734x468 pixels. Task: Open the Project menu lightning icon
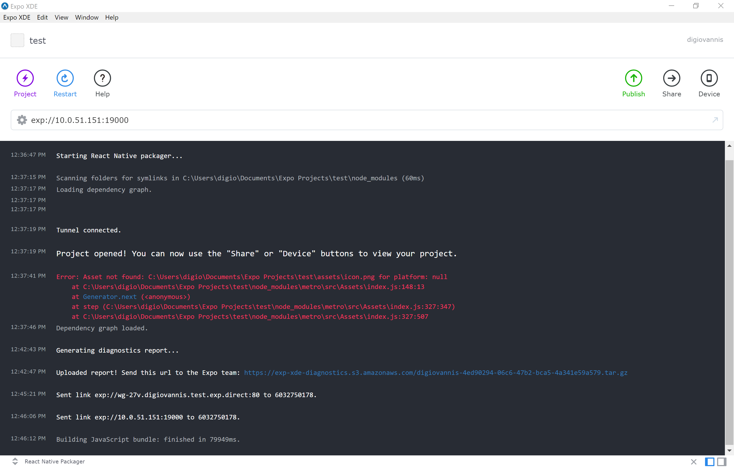tap(25, 78)
